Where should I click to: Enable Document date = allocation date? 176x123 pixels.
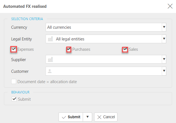14,82
